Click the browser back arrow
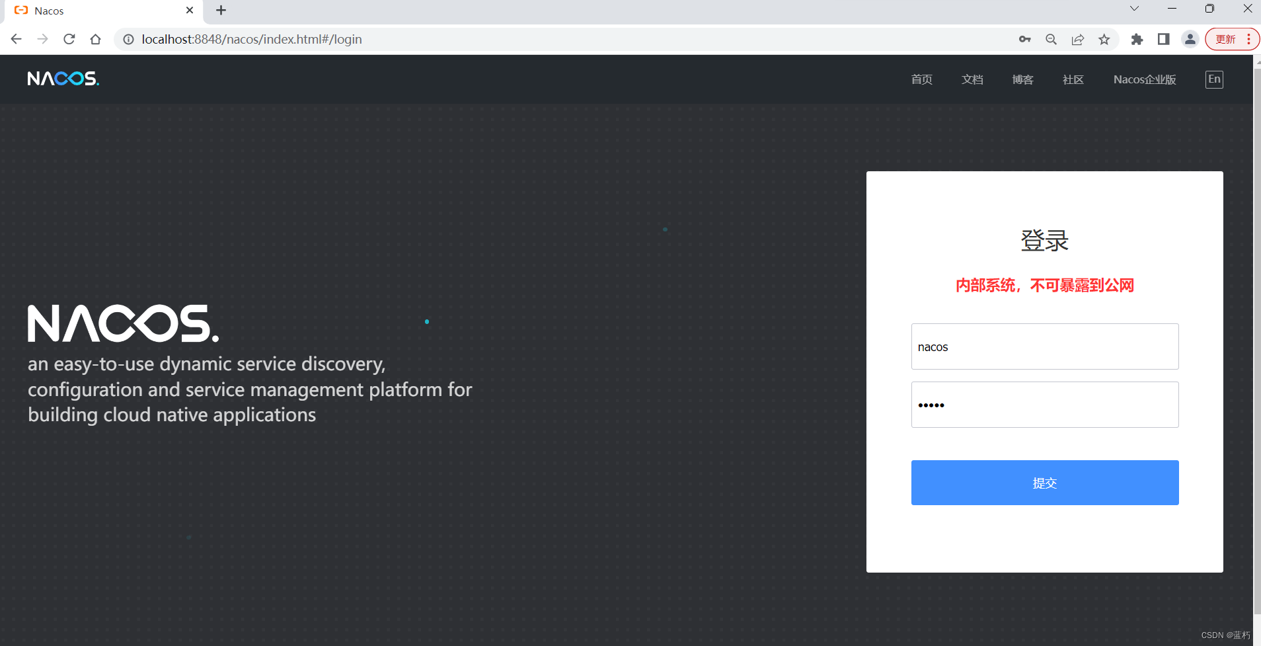The width and height of the screenshot is (1261, 646). 17,39
